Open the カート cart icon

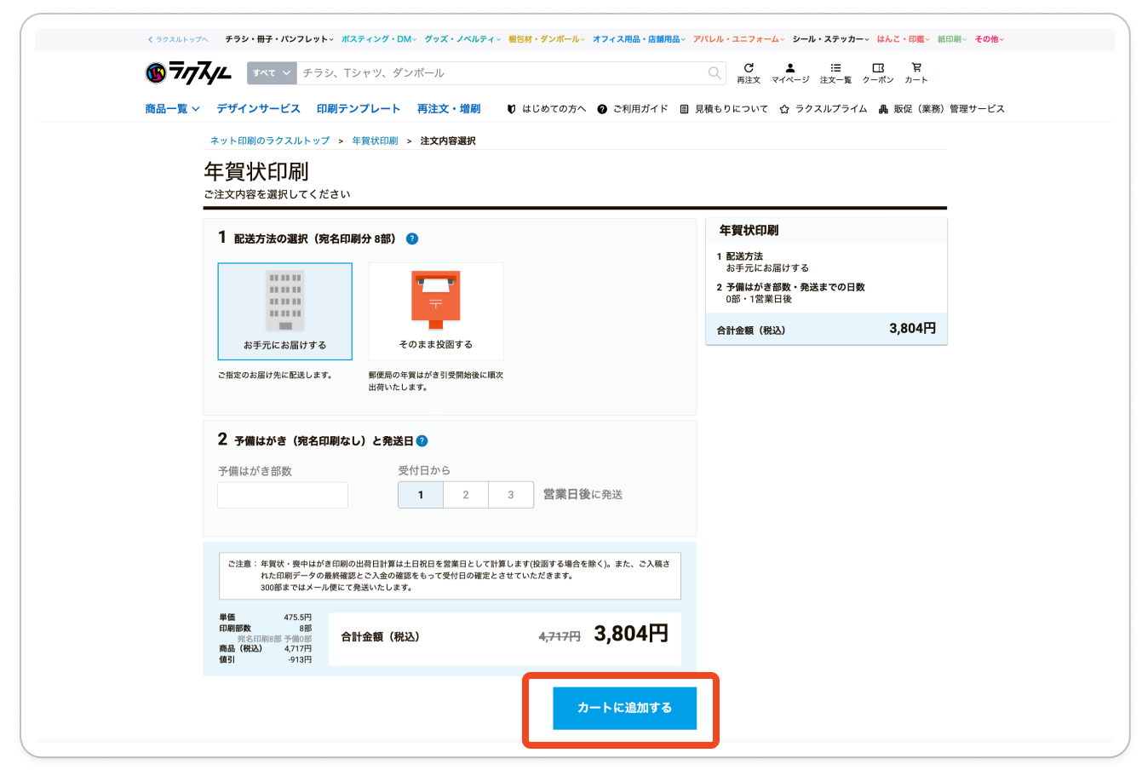916,72
